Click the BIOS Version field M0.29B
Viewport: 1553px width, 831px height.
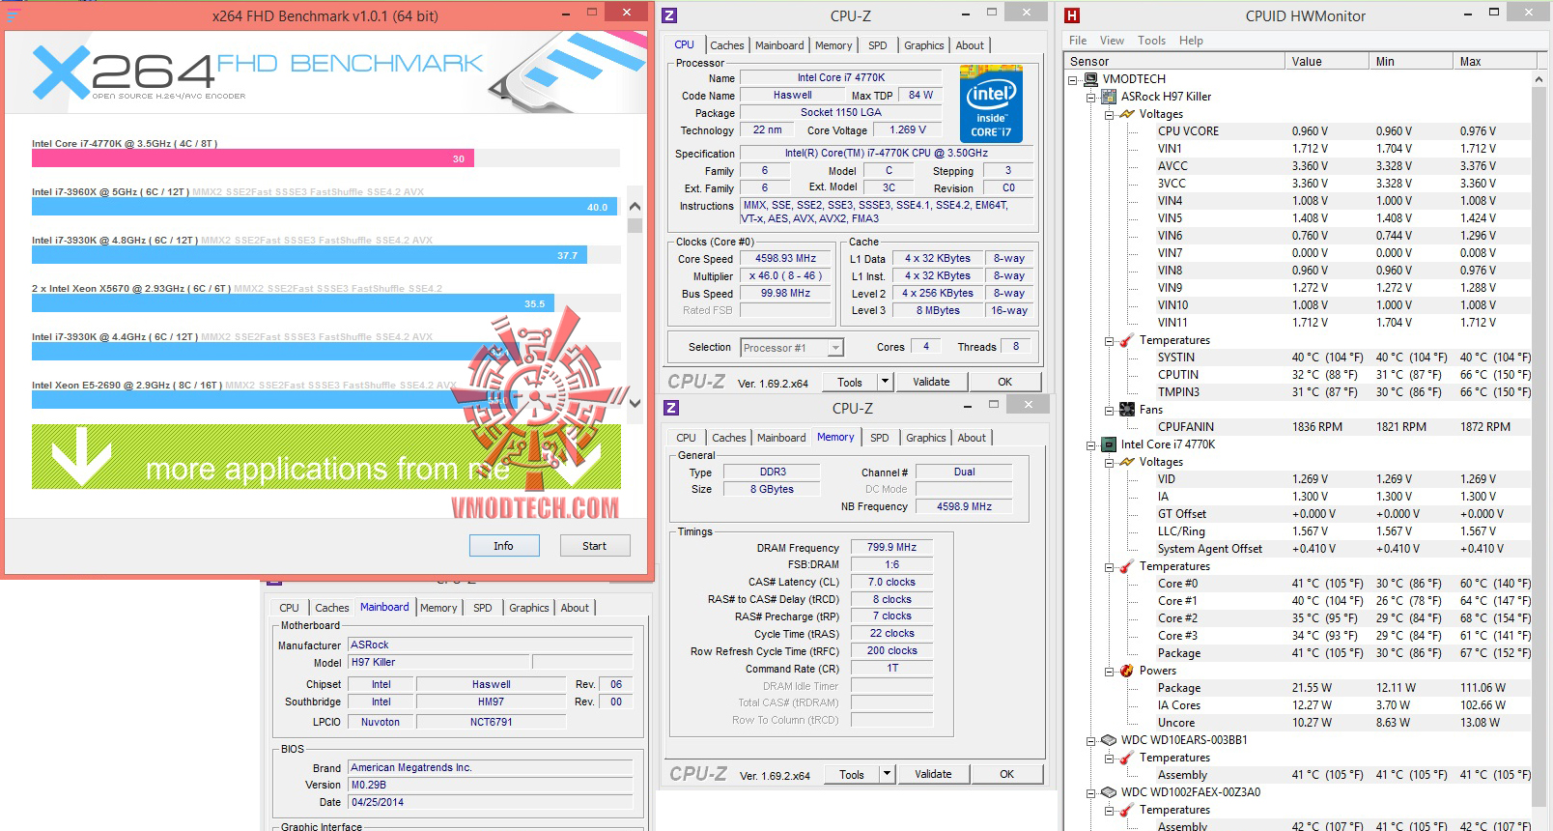click(x=490, y=785)
